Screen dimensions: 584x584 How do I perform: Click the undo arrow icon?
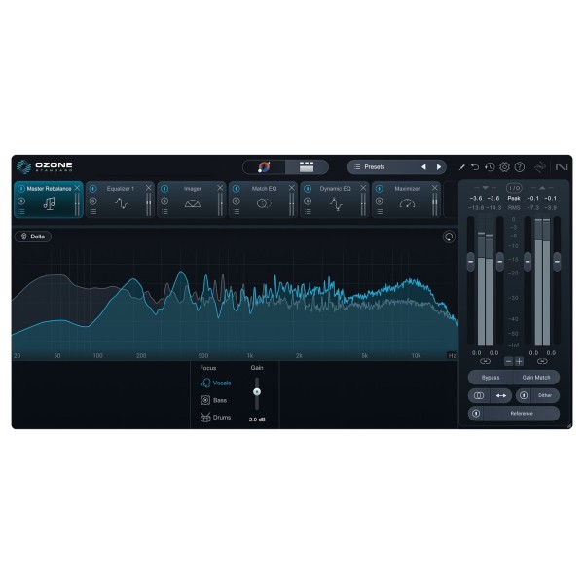point(475,167)
